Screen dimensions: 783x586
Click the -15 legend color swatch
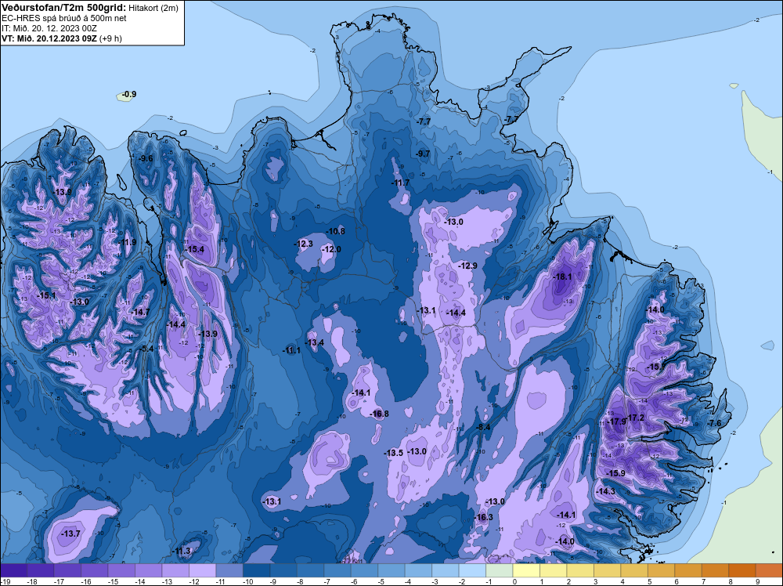pyautogui.click(x=121, y=570)
